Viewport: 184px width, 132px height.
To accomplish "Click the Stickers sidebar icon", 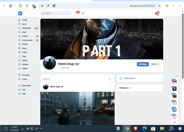I will (x=20, y=65).
